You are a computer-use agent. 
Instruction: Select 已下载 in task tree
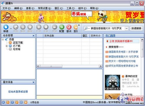coord(17,46)
